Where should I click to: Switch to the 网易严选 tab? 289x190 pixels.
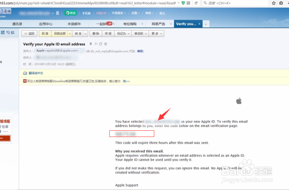(158, 24)
